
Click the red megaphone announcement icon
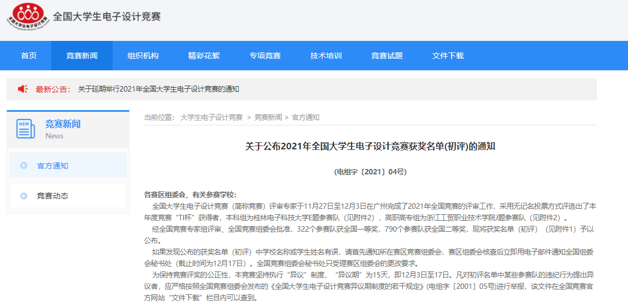coord(23,89)
